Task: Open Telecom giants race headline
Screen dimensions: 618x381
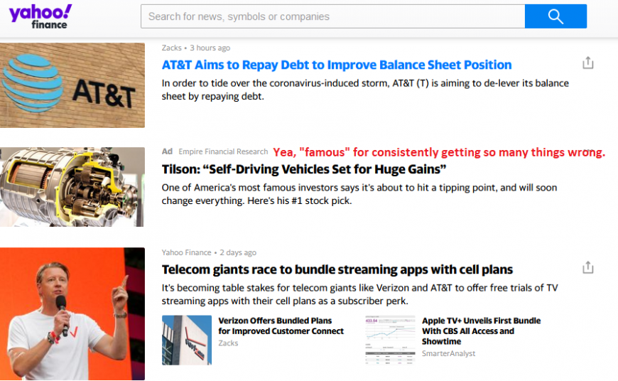Action: point(337,269)
